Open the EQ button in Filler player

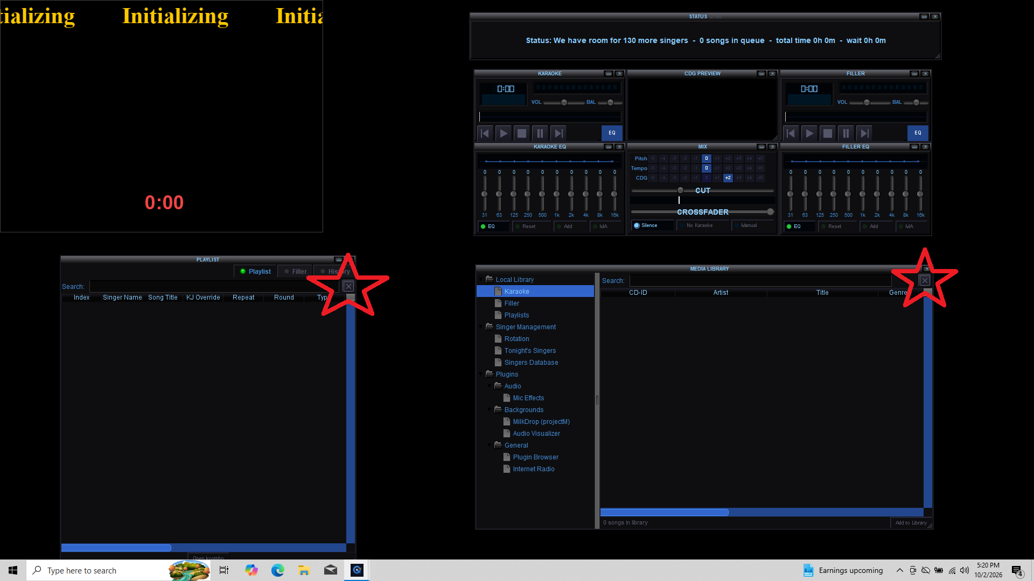point(918,133)
